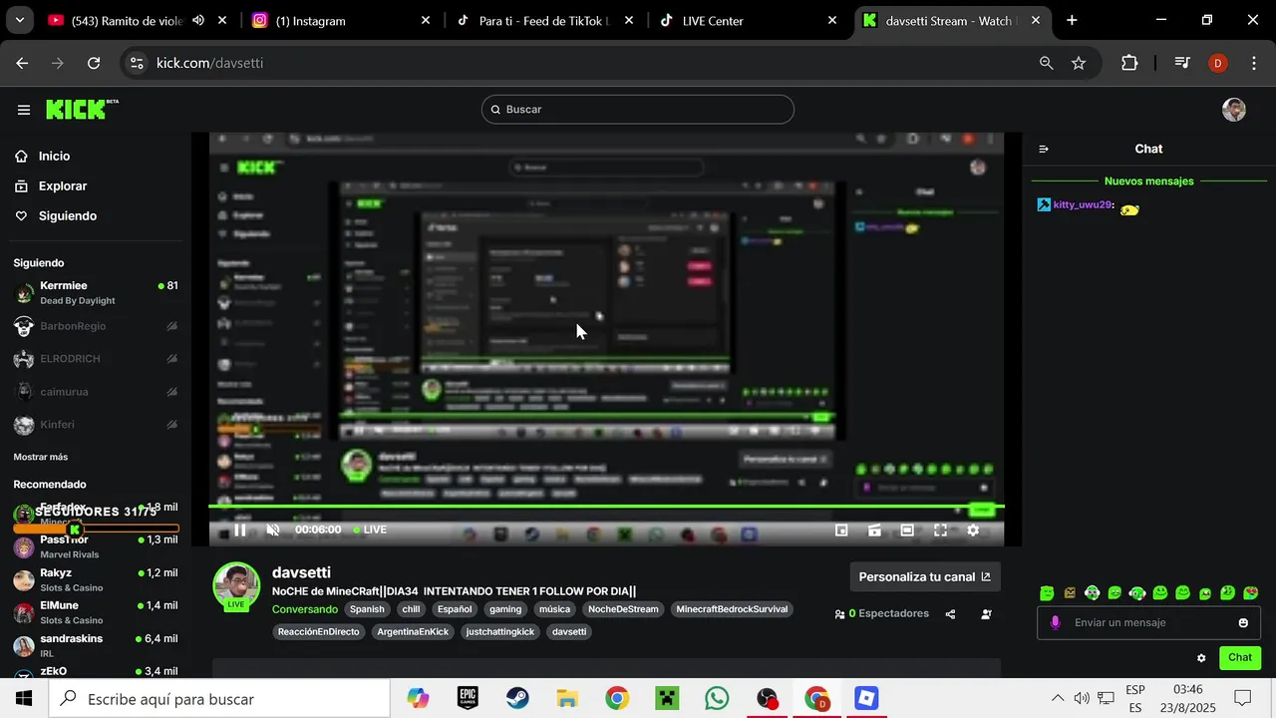This screenshot has width=1276, height=718.
Task: Pause the live stream video
Action: pos(240,531)
